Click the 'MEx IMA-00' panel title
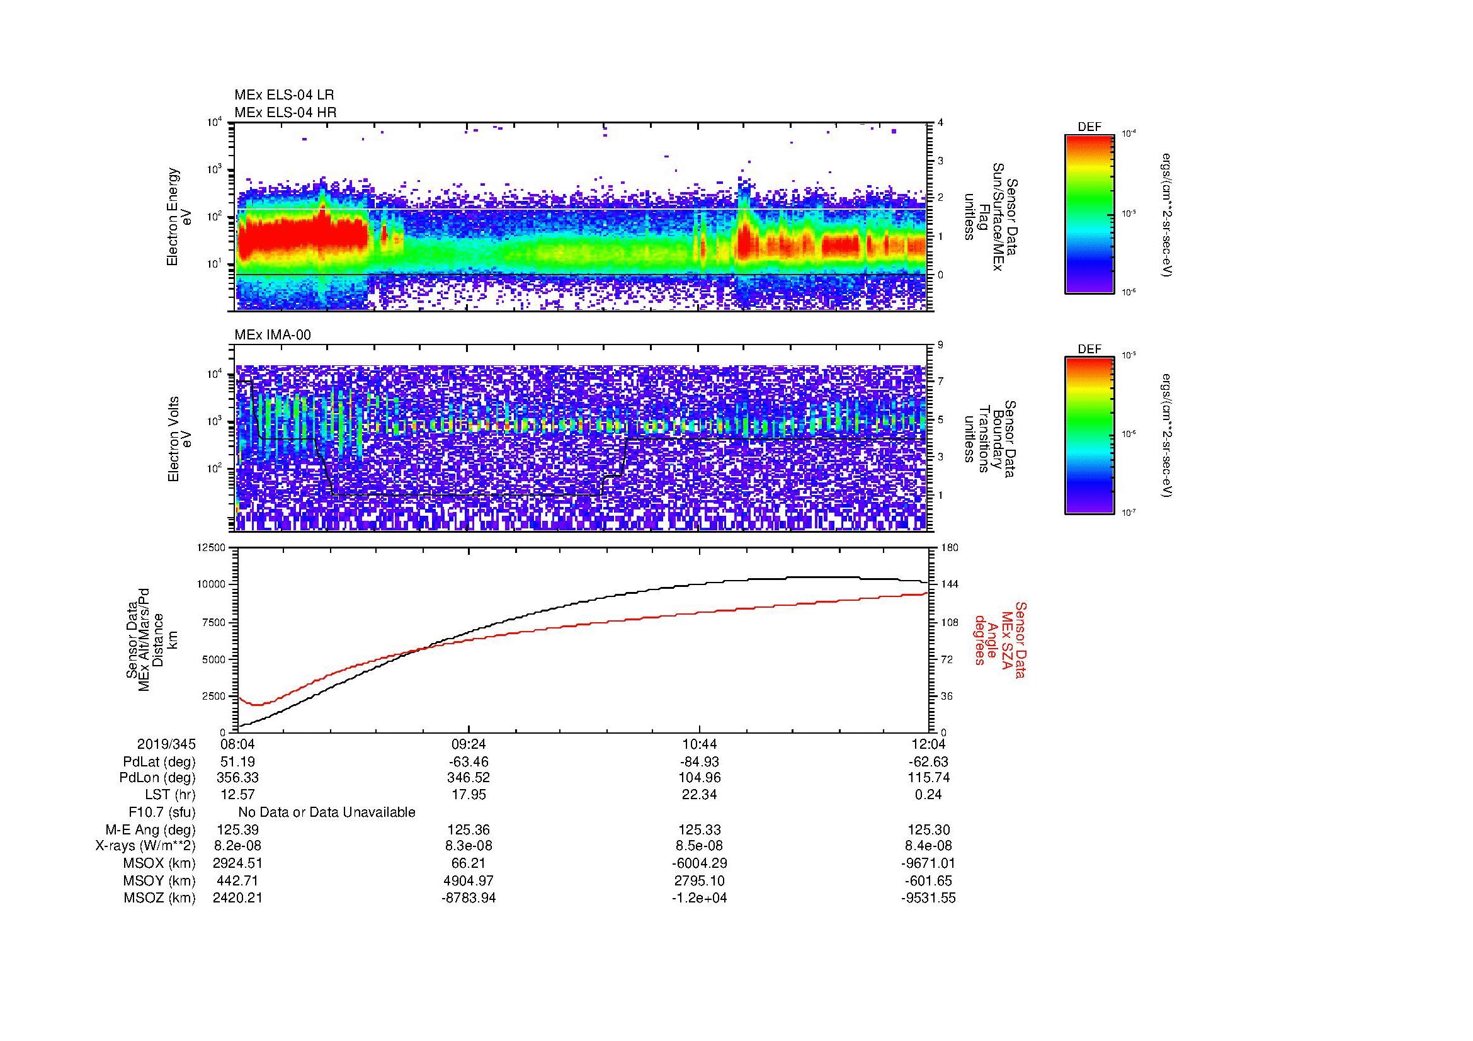The width and height of the screenshot is (1473, 1041). tap(273, 335)
